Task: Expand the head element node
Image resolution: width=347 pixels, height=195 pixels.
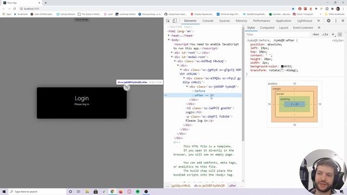Action: pos(169,35)
